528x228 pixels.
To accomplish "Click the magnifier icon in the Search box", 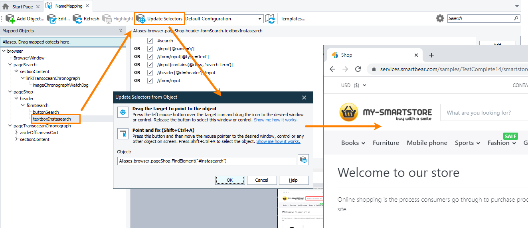I will click(516, 18).
